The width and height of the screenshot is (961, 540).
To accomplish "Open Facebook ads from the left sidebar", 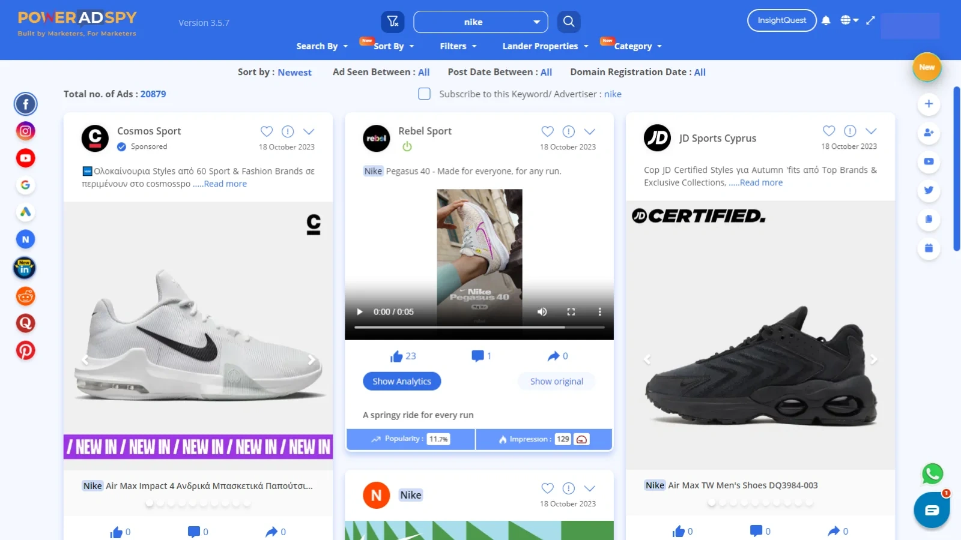I will coord(25,103).
